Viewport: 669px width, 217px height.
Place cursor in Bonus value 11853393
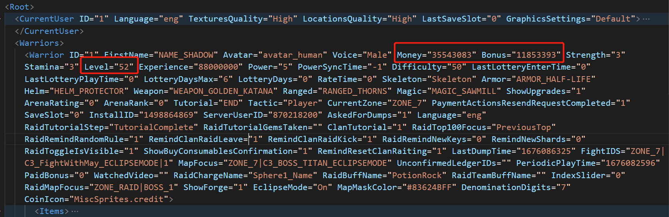(x=536, y=55)
